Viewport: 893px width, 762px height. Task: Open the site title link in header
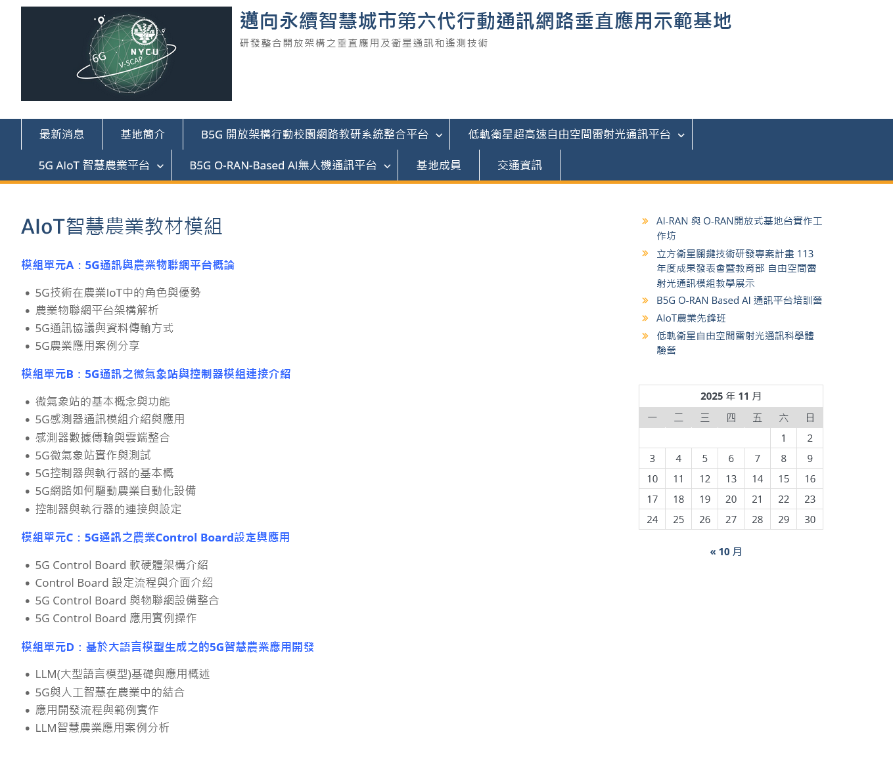click(x=485, y=21)
